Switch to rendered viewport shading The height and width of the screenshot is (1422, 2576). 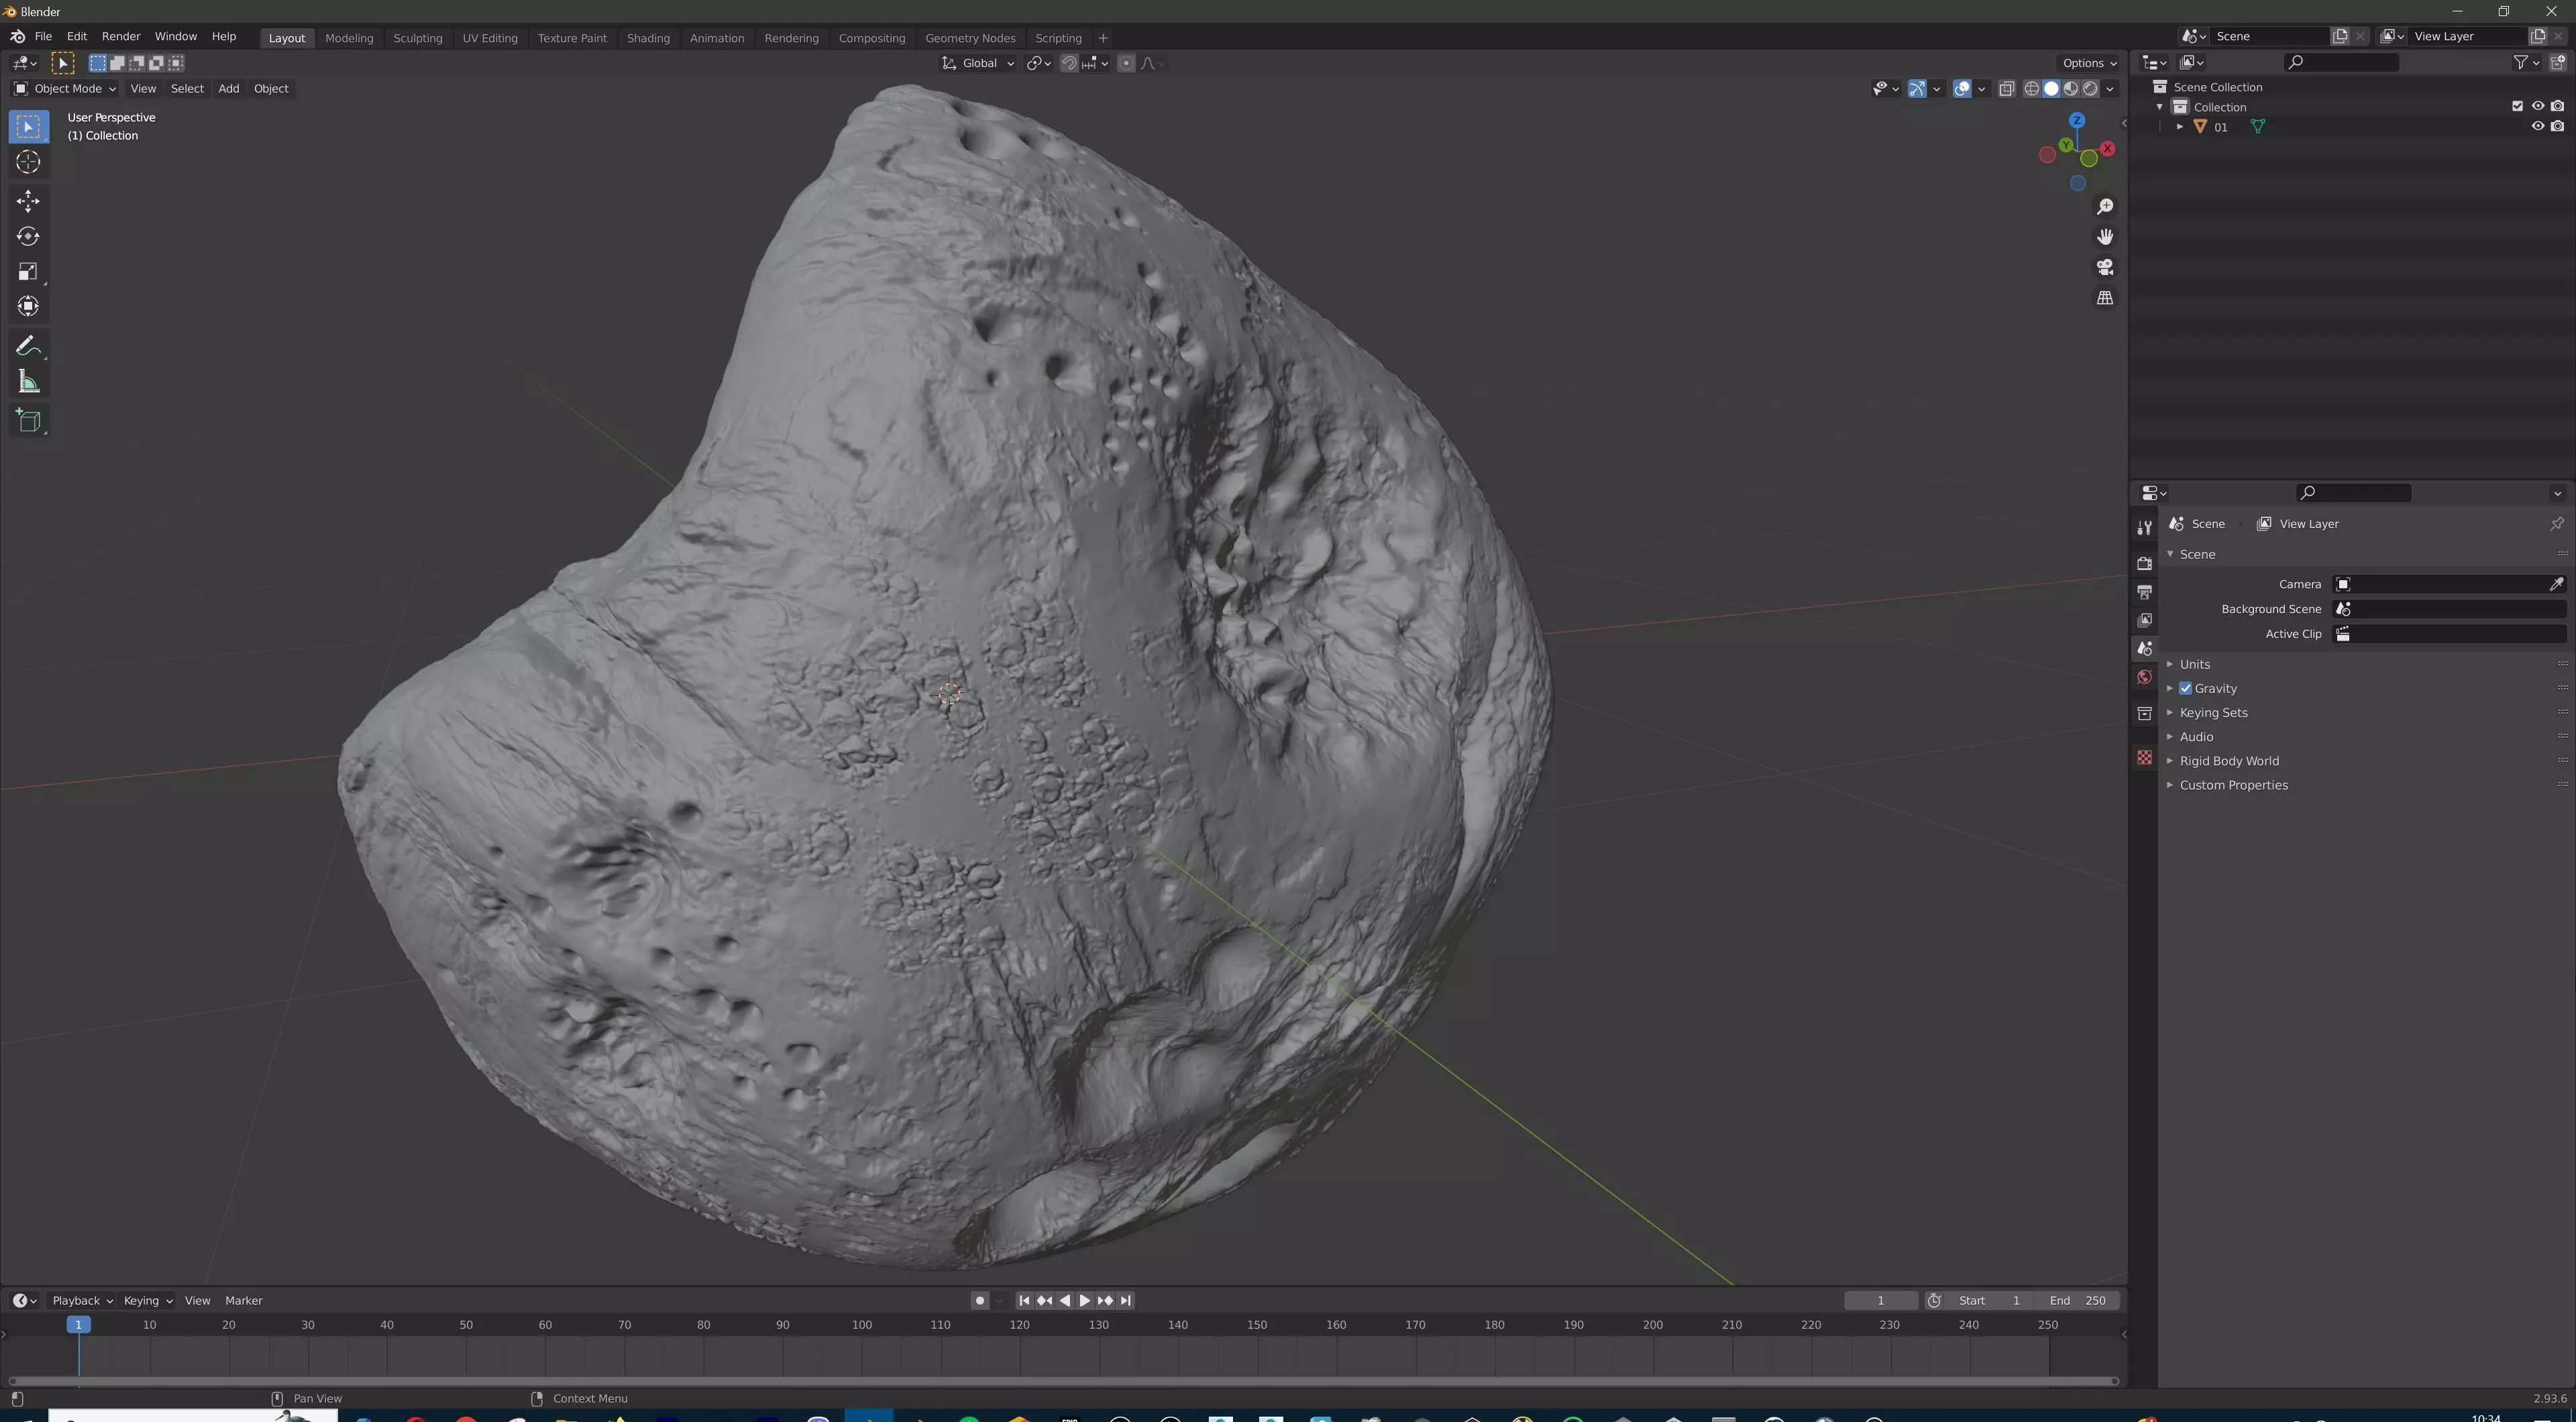click(x=2090, y=89)
